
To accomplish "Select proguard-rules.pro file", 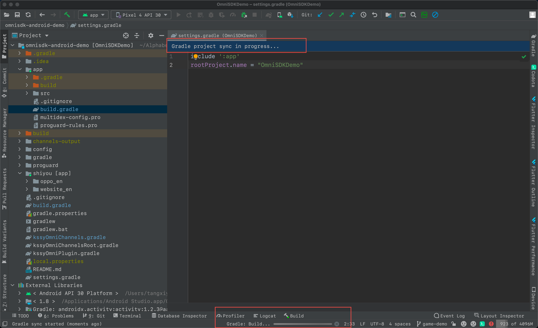I will 69,125.
